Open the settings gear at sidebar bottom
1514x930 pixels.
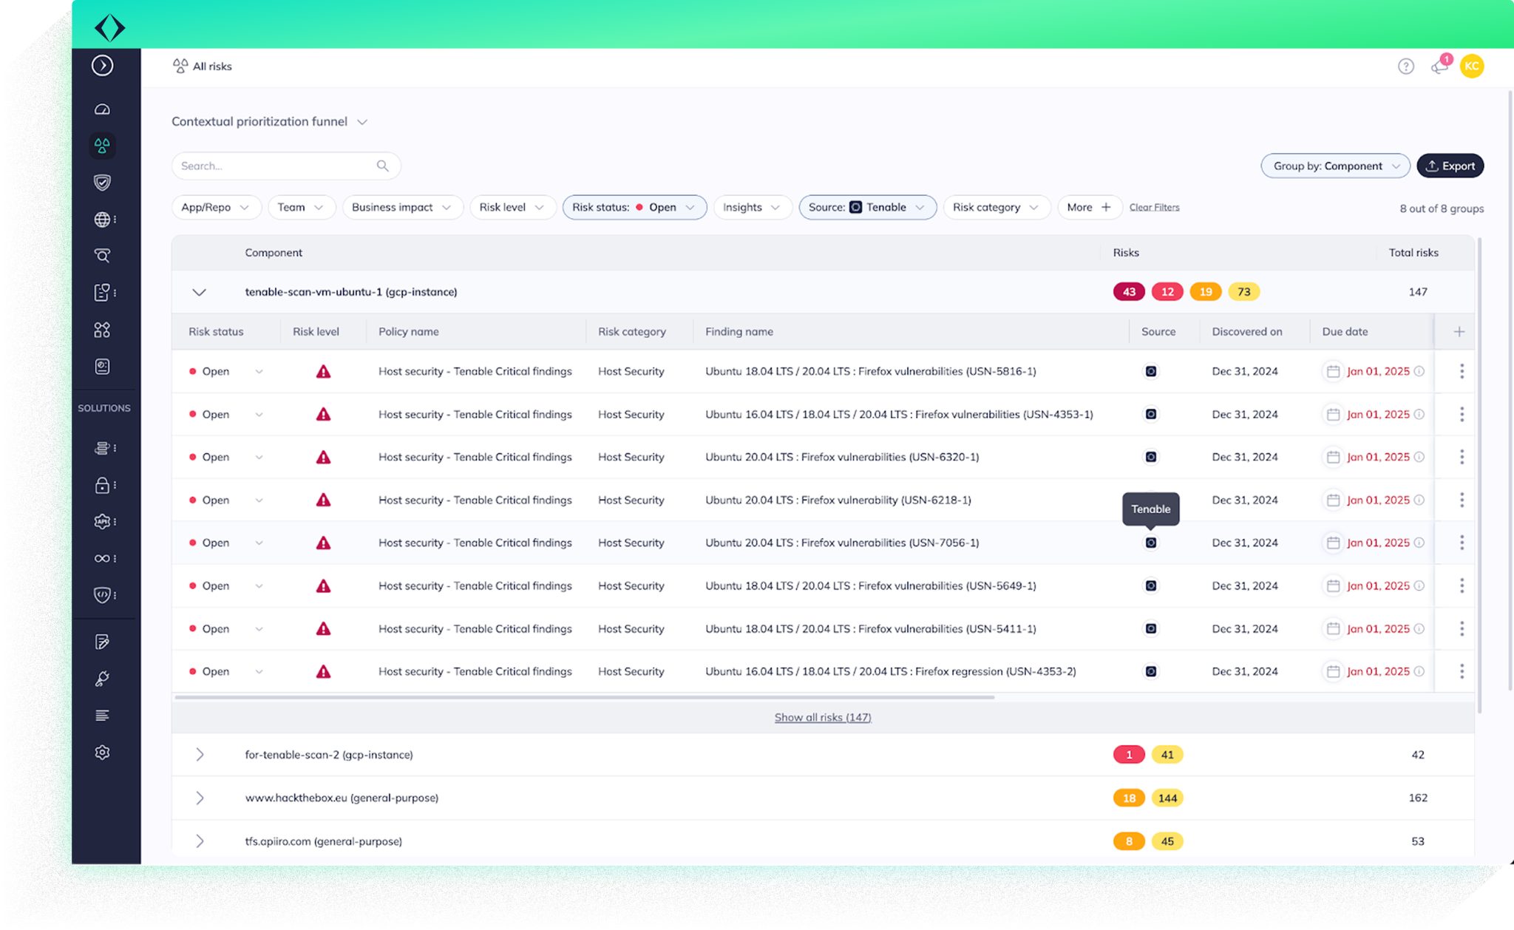(x=103, y=752)
